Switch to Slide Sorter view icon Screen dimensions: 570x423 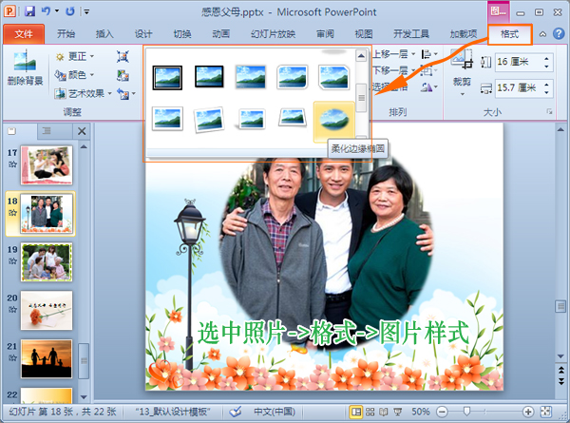(x=370, y=412)
